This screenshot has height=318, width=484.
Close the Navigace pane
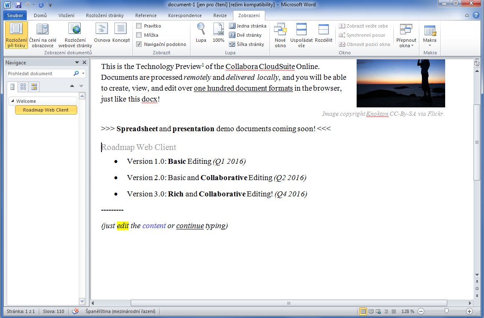85,62
